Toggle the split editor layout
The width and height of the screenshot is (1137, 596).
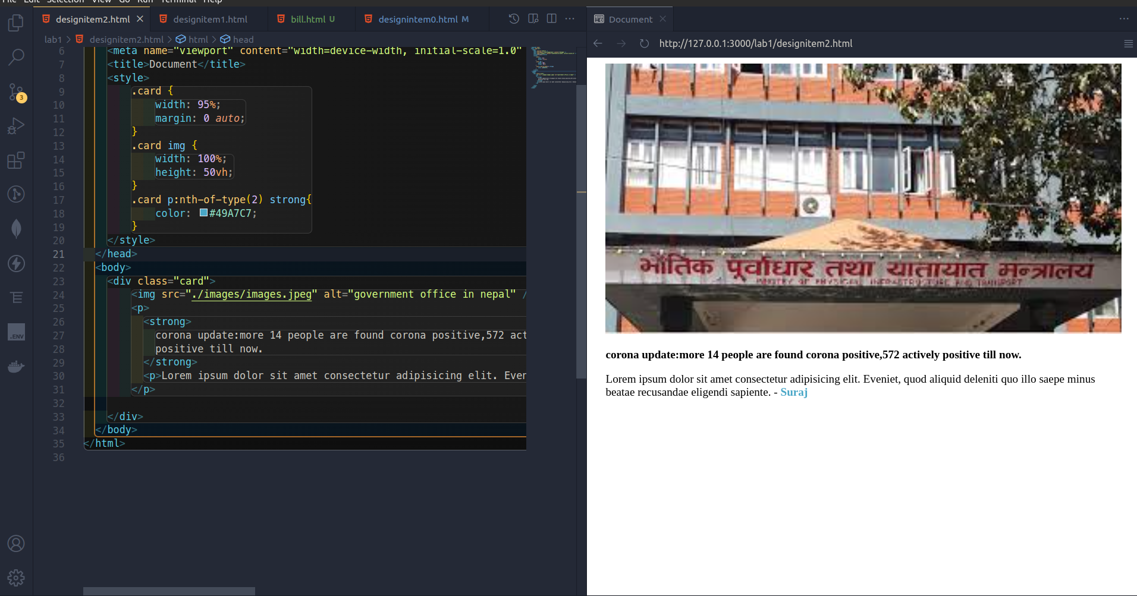click(552, 18)
